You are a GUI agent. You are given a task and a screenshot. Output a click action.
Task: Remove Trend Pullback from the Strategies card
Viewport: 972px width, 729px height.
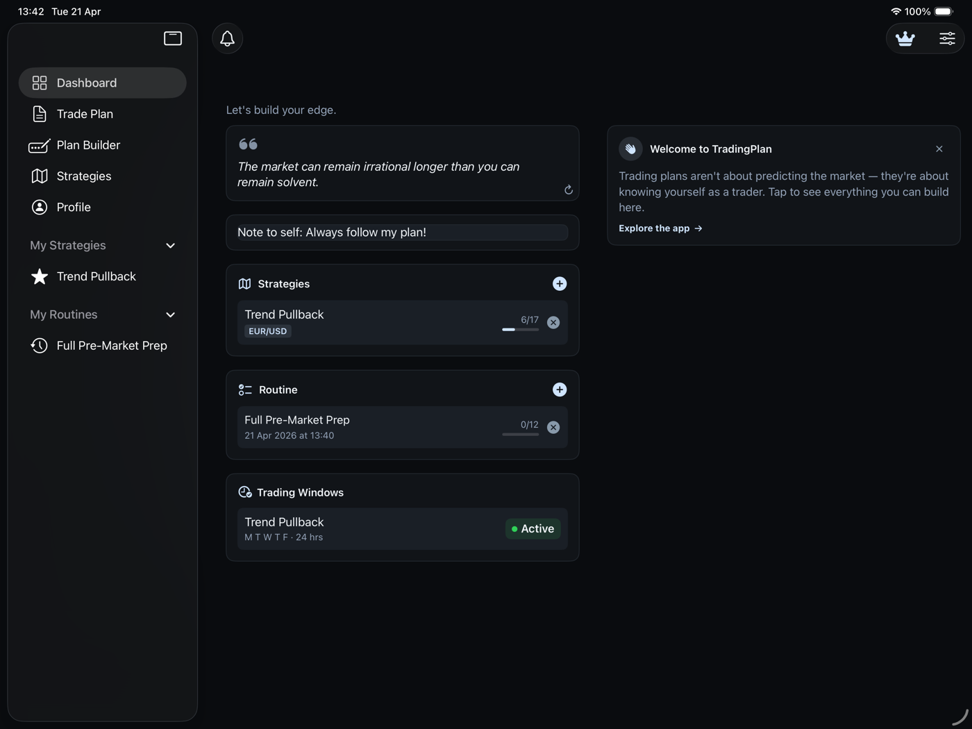tap(553, 322)
